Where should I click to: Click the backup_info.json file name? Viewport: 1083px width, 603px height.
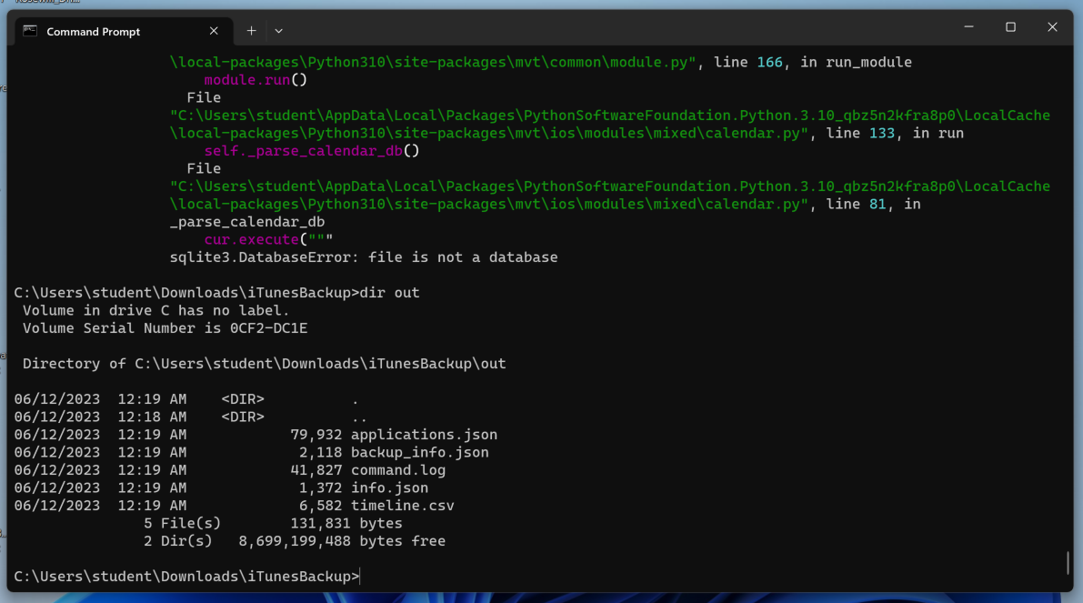point(419,452)
